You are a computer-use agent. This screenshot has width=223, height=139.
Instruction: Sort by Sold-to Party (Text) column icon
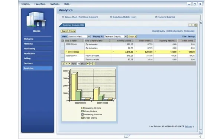[x=109, y=41]
